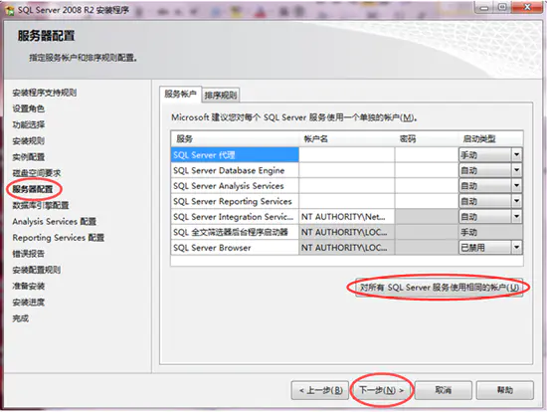This screenshot has height=412, width=547.
Task: Select the SQL Server Database Engine row
Action: tap(235, 170)
